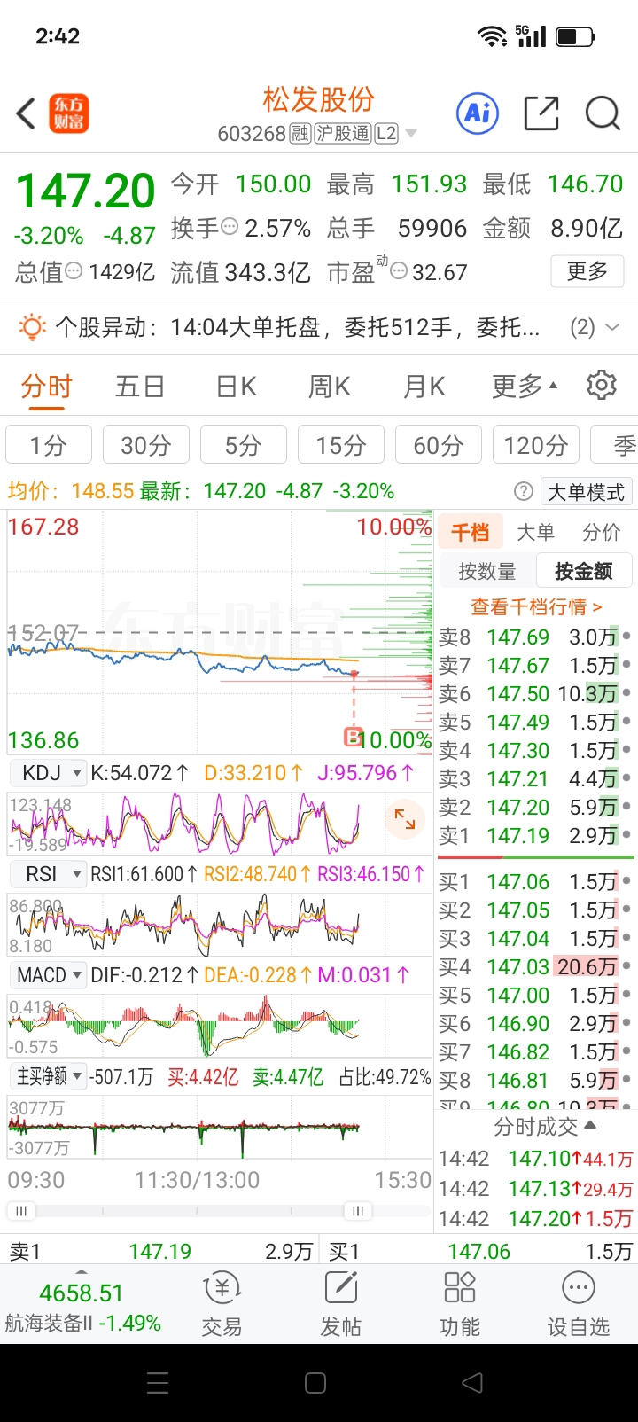This screenshot has height=1422, width=638.
Task: Open the search magnifier icon
Action: (603, 113)
